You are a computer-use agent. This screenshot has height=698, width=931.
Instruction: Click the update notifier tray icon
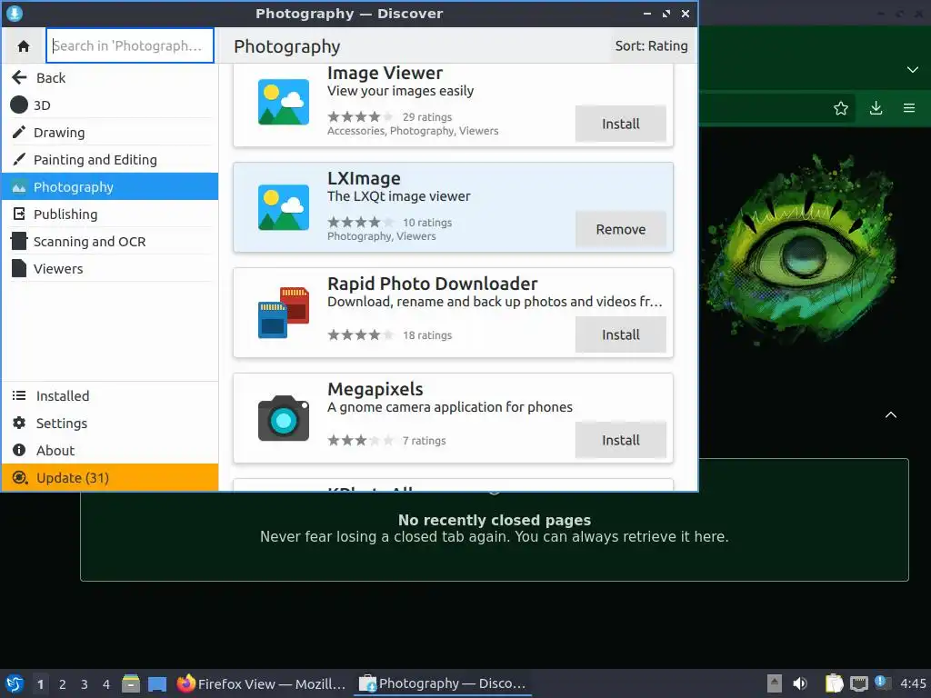pos(882,683)
